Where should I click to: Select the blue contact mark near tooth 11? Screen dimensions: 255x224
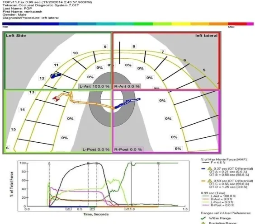[x=56, y=75]
